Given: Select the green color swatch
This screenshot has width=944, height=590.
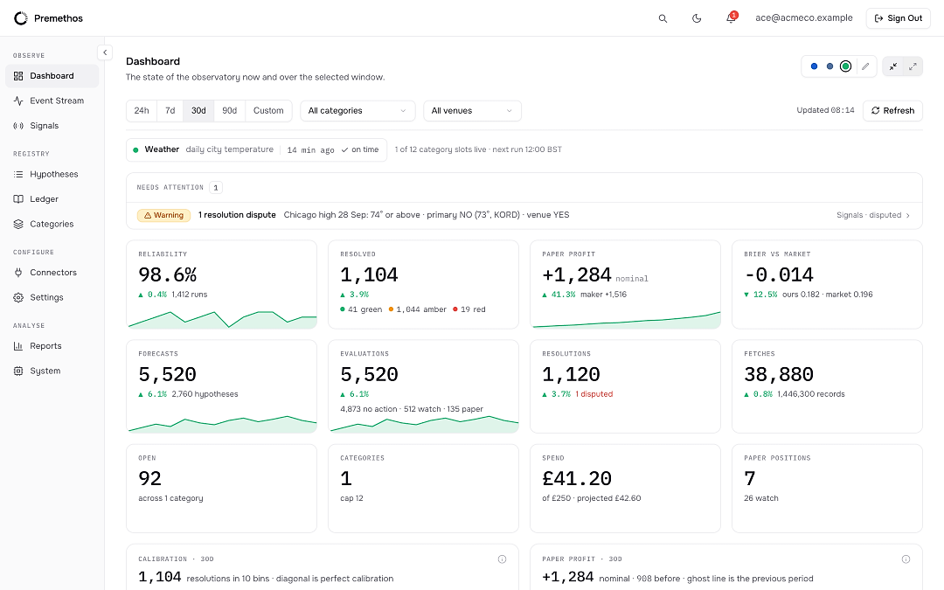Looking at the screenshot, I should click(x=845, y=66).
